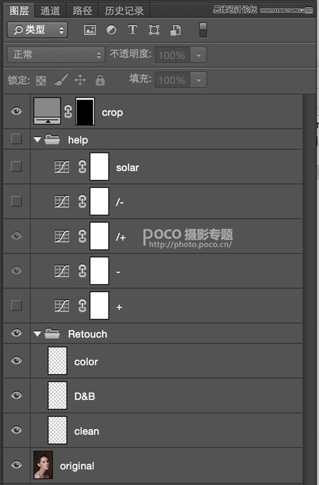
Task: Collapse the Retouch group triangle
Action: pos(38,334)
